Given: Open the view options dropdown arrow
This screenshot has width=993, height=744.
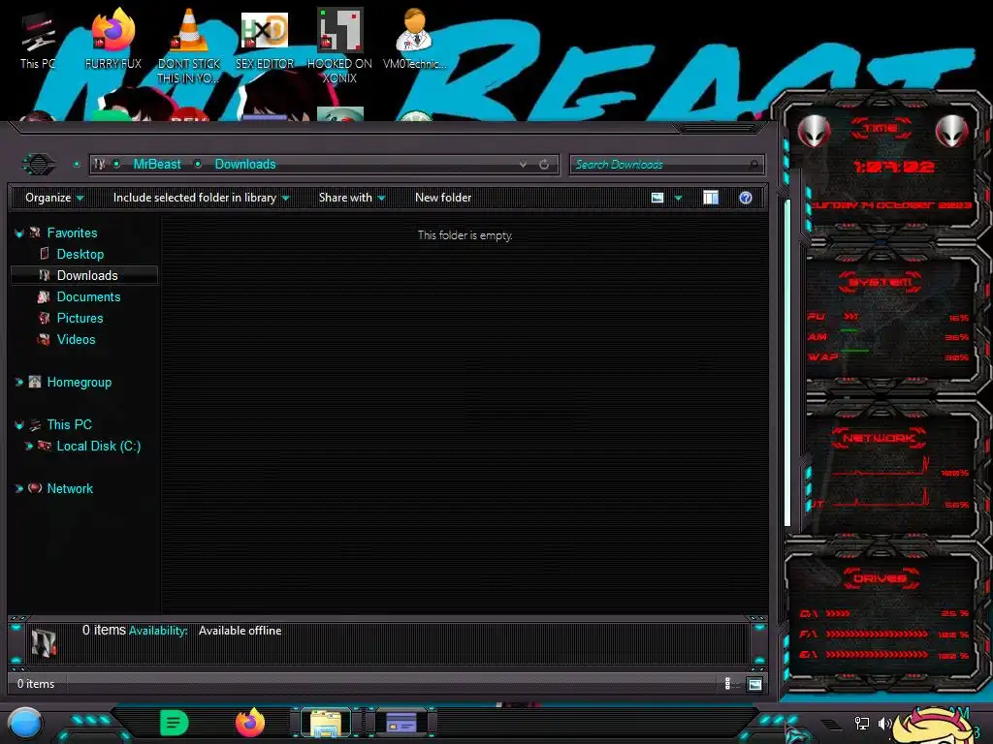Looking at the screenshot, I should tap(678, 198).
